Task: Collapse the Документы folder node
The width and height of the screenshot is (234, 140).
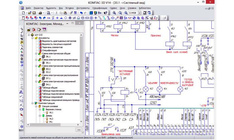Action: point(32,38)
